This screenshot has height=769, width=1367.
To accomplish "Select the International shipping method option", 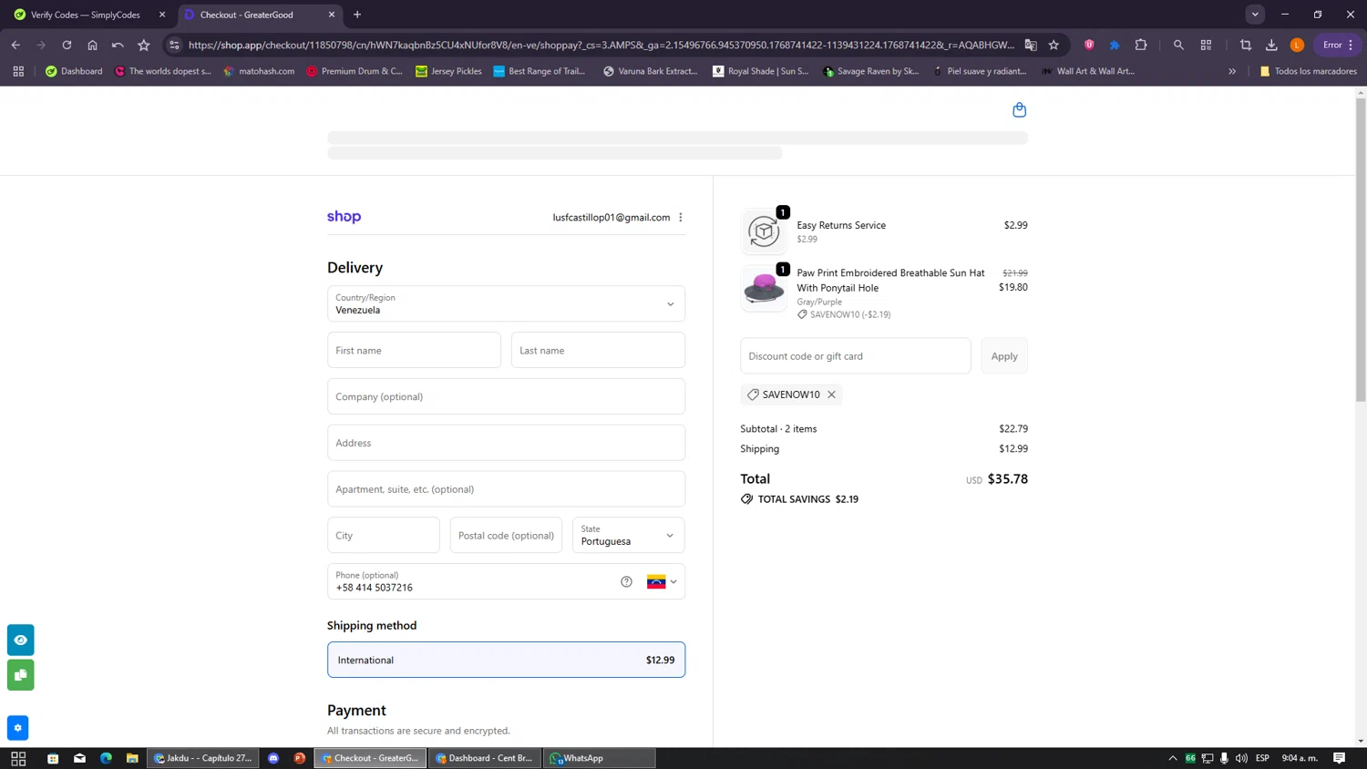I will point(506,660).
